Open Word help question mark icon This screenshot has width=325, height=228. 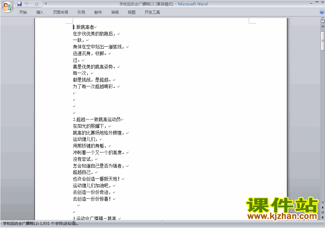pos(322,12)
